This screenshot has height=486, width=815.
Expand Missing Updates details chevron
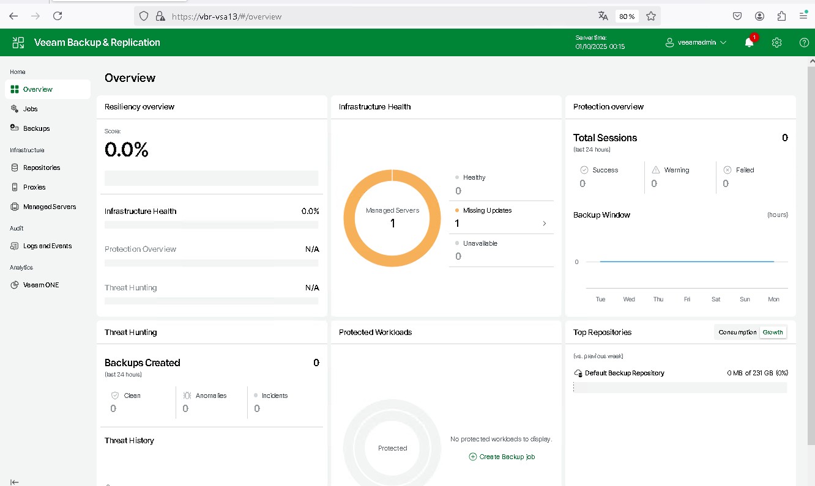[544, 224]
